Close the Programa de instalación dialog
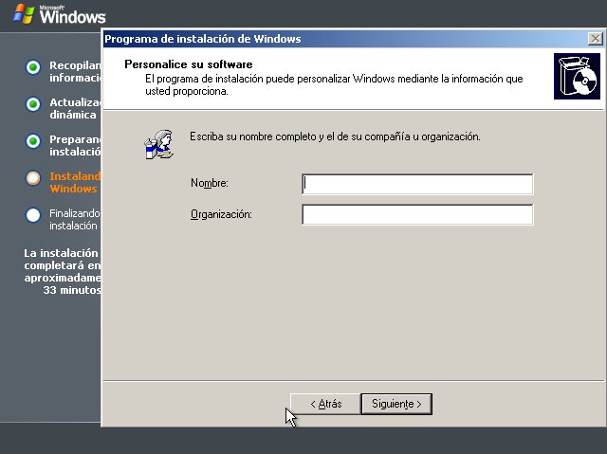 [x=595, y=39]
